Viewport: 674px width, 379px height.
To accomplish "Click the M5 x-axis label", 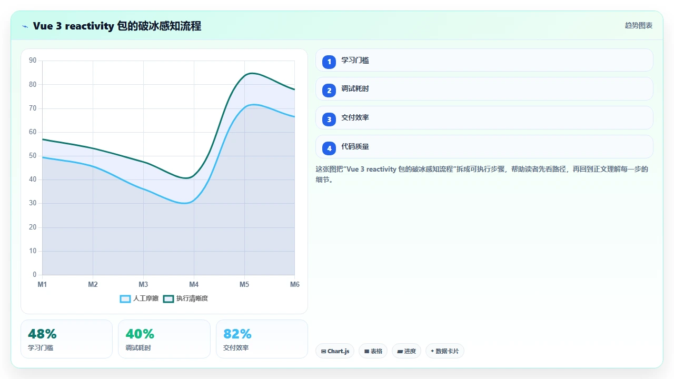I will tap(244, 284).
